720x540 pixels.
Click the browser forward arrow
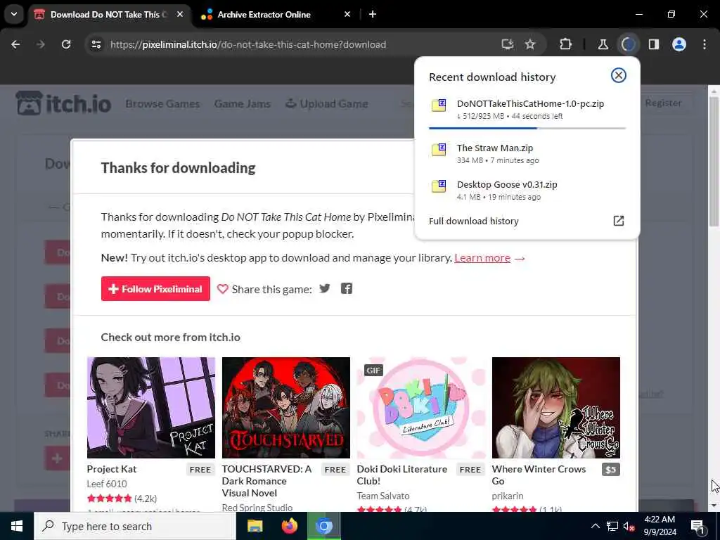40,44
